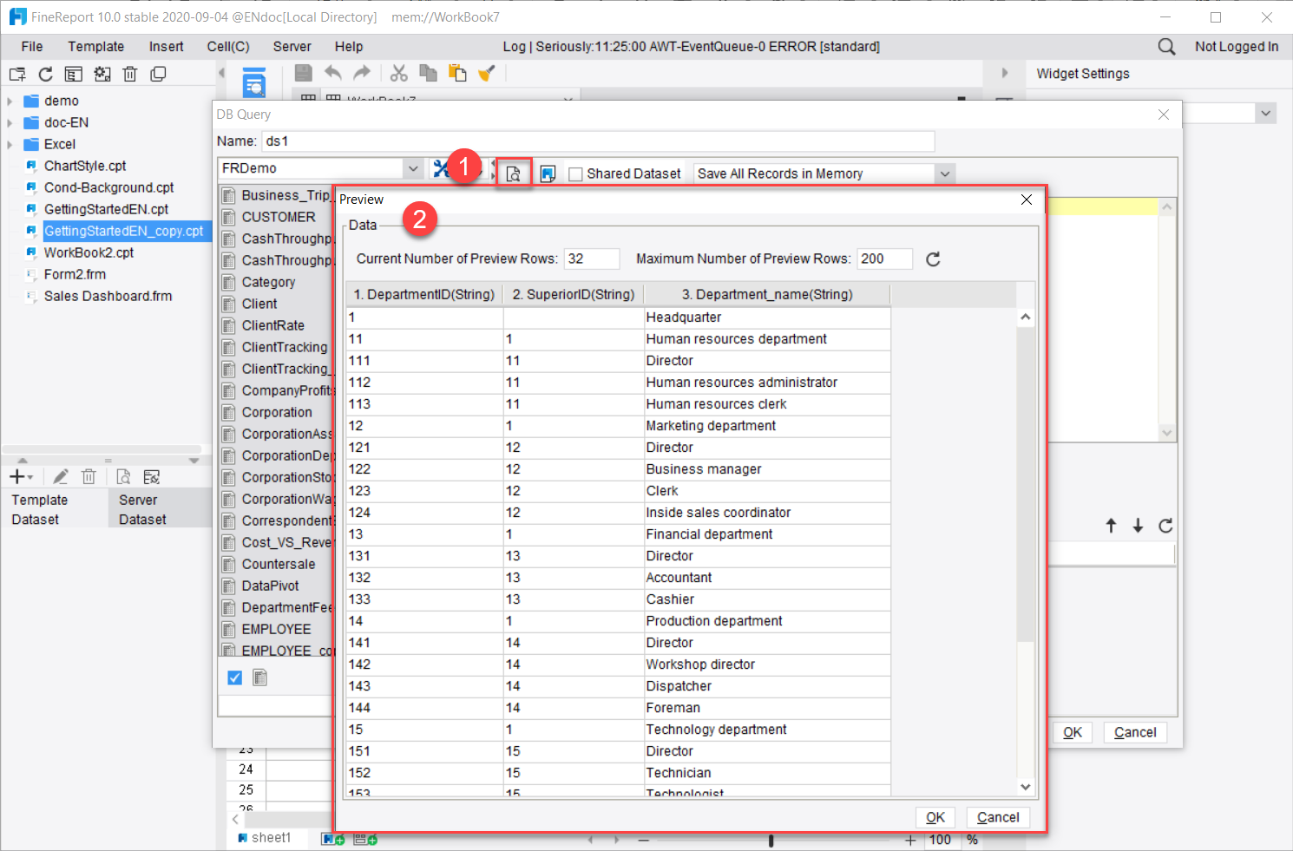Screen dimensions: 1293x851
Task: Open the Template menu
Action: pyautogui.click(x=95, y=46)
